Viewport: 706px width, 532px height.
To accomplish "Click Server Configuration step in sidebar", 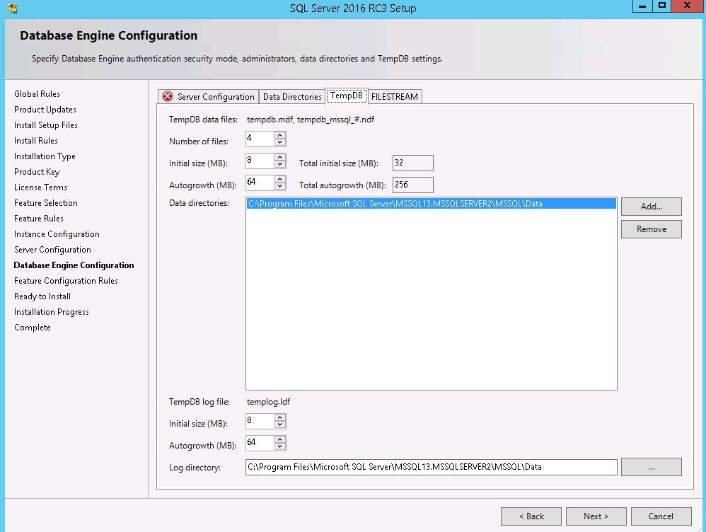I will (x=52, y=250).
